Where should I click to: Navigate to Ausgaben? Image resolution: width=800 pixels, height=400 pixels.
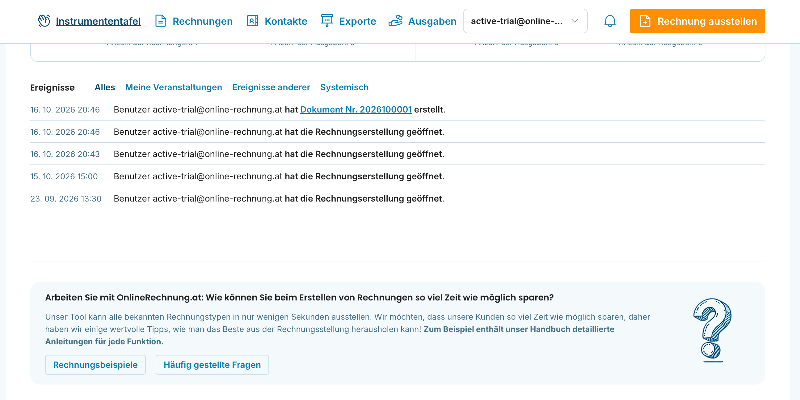pos(432,21)
